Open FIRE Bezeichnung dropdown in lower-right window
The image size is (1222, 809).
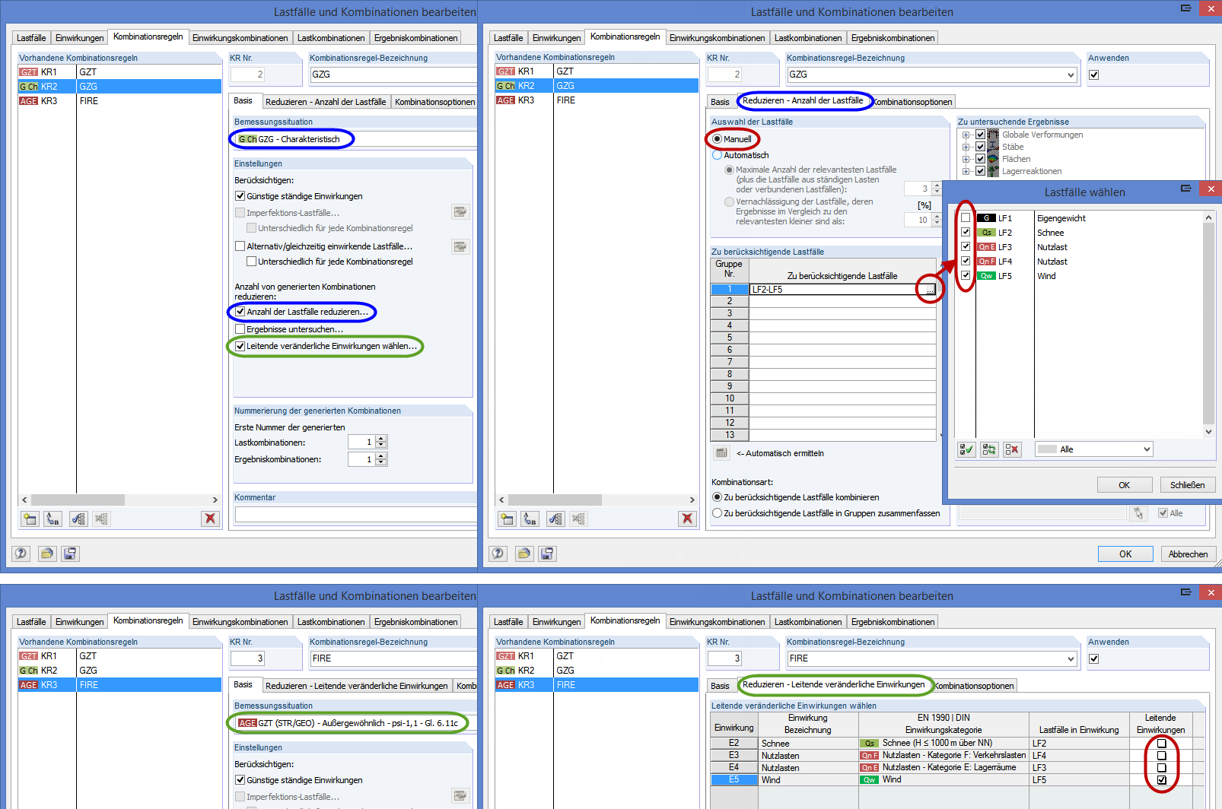pos(1071,658)
